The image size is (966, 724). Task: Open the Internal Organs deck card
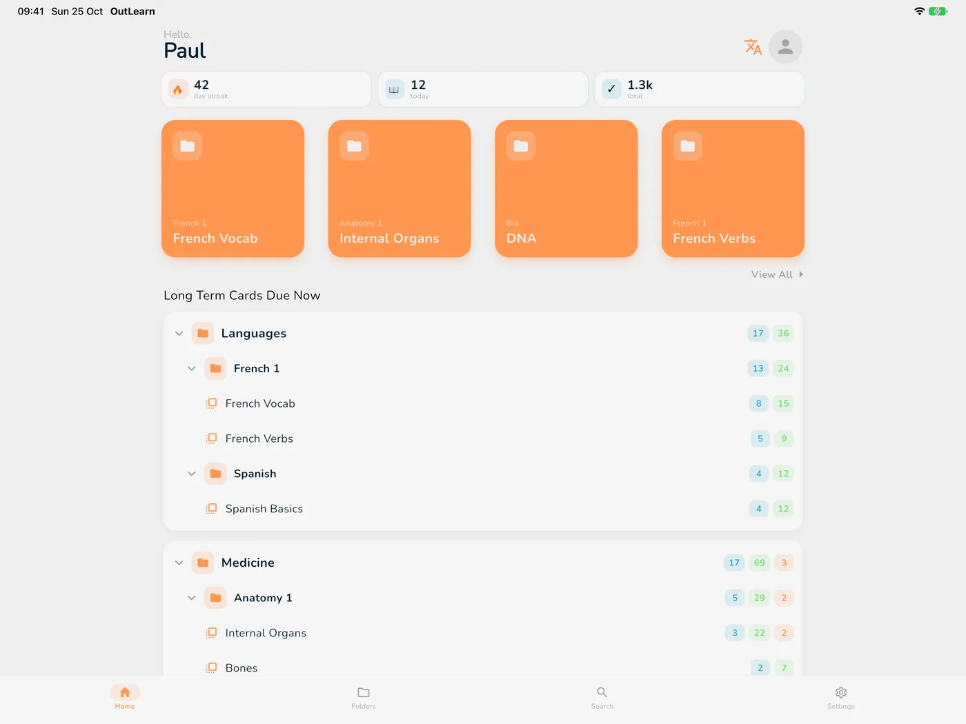[400, 189]
